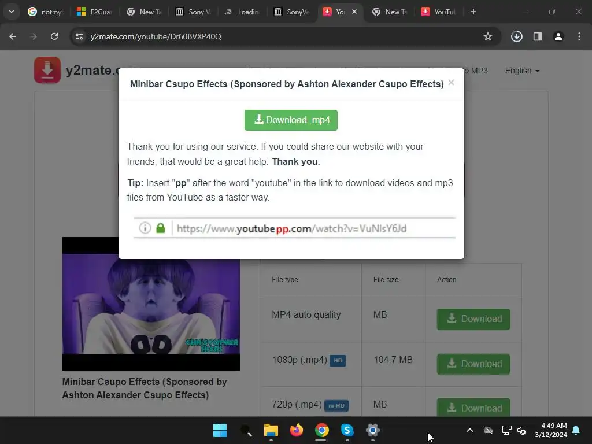
Task: Click the video thumbnail preview
Action: (x=151, y=304)
